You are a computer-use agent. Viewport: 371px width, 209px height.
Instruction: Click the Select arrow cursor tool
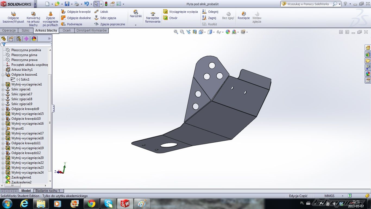click(96, 4)
